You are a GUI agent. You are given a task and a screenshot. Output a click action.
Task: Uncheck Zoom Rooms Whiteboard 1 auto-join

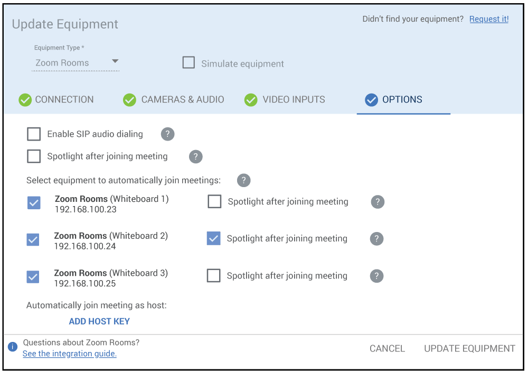[x=34, y=203]
